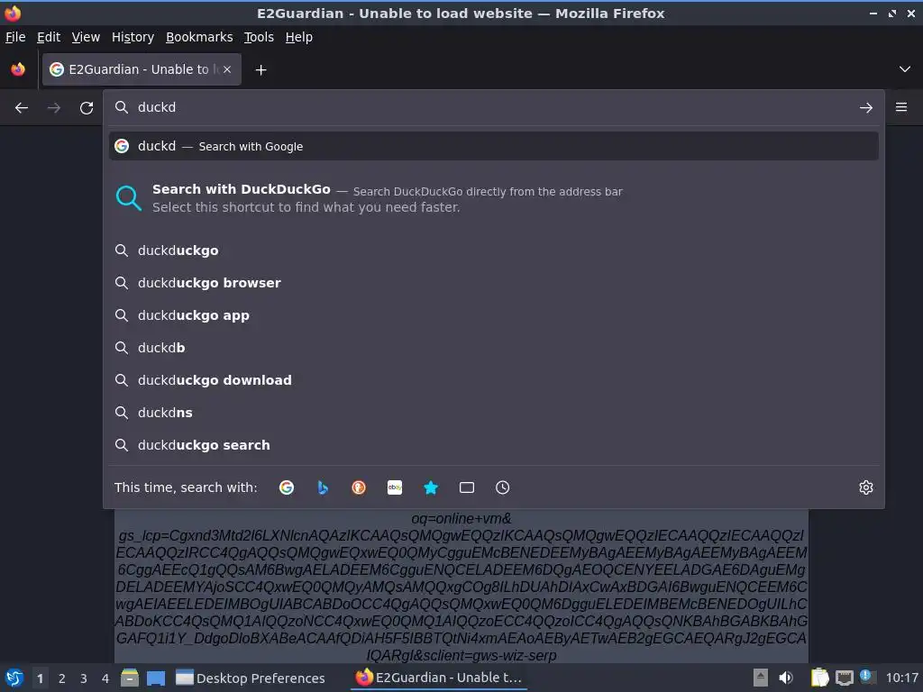Viewport: 923px width, 692px height.
Task: Select the 'duckduckgo app' suggestion
Action: click(494, 315)
